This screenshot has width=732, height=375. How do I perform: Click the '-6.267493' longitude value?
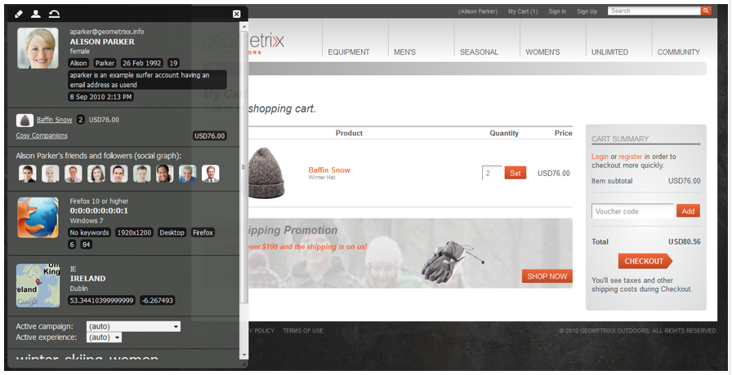tap(158, 301)
